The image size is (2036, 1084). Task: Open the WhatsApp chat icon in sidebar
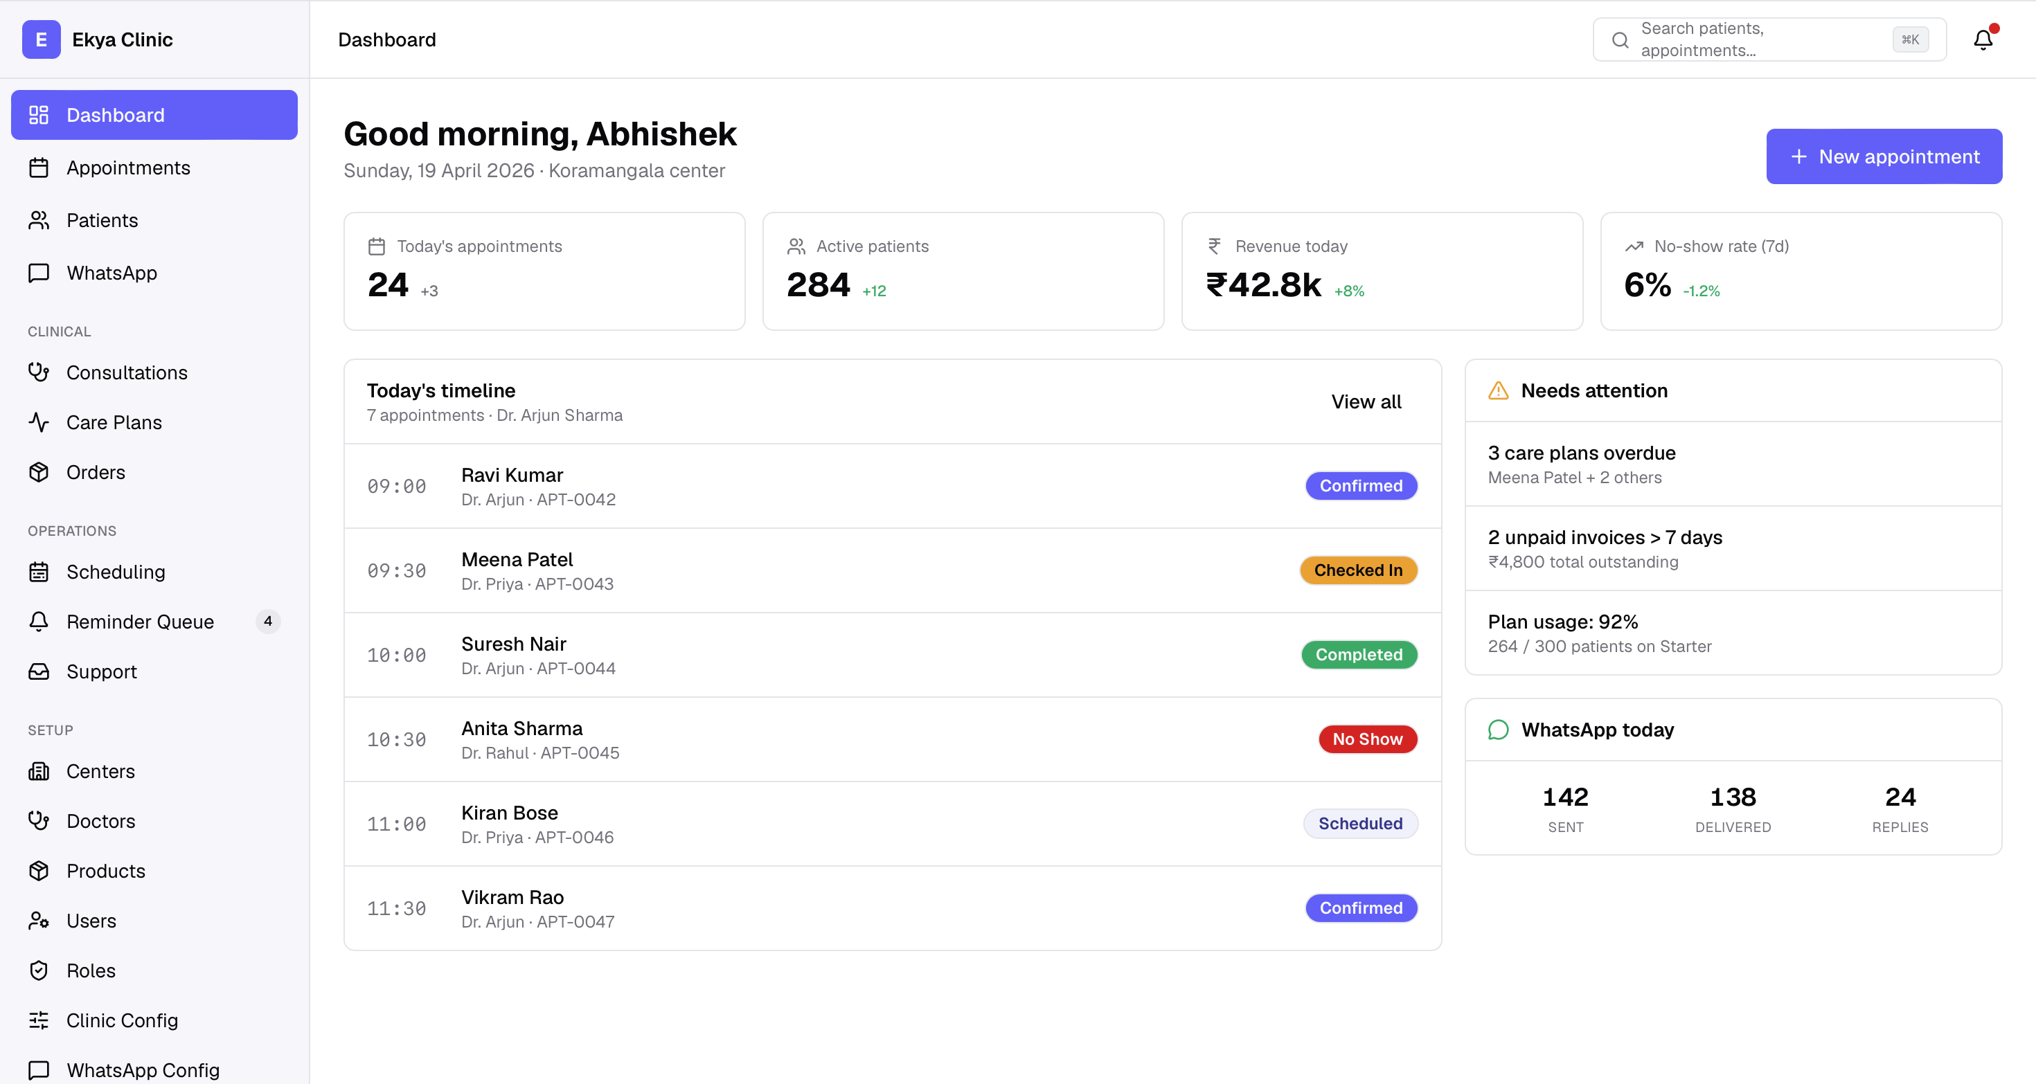coord(39,273)
